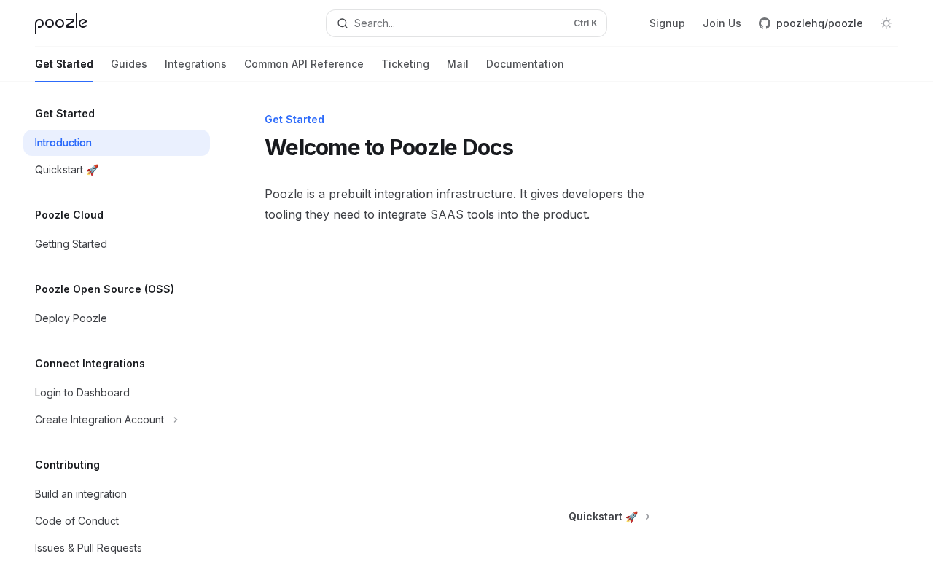The width and height of the screenshot is (933, 583).
Task: Click the Get Started breadcrumb label
Action: tap(294, 120)
